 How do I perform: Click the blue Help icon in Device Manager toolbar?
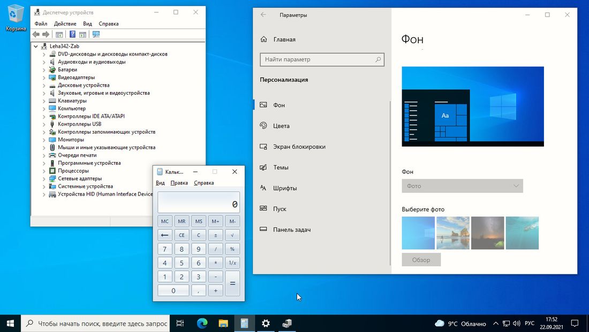coord(72,35)
